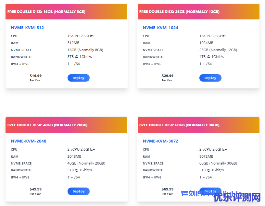The image size is (265, 206).
Task: Deploy the NVME-KVM-1024 plan
Action: 210,78
